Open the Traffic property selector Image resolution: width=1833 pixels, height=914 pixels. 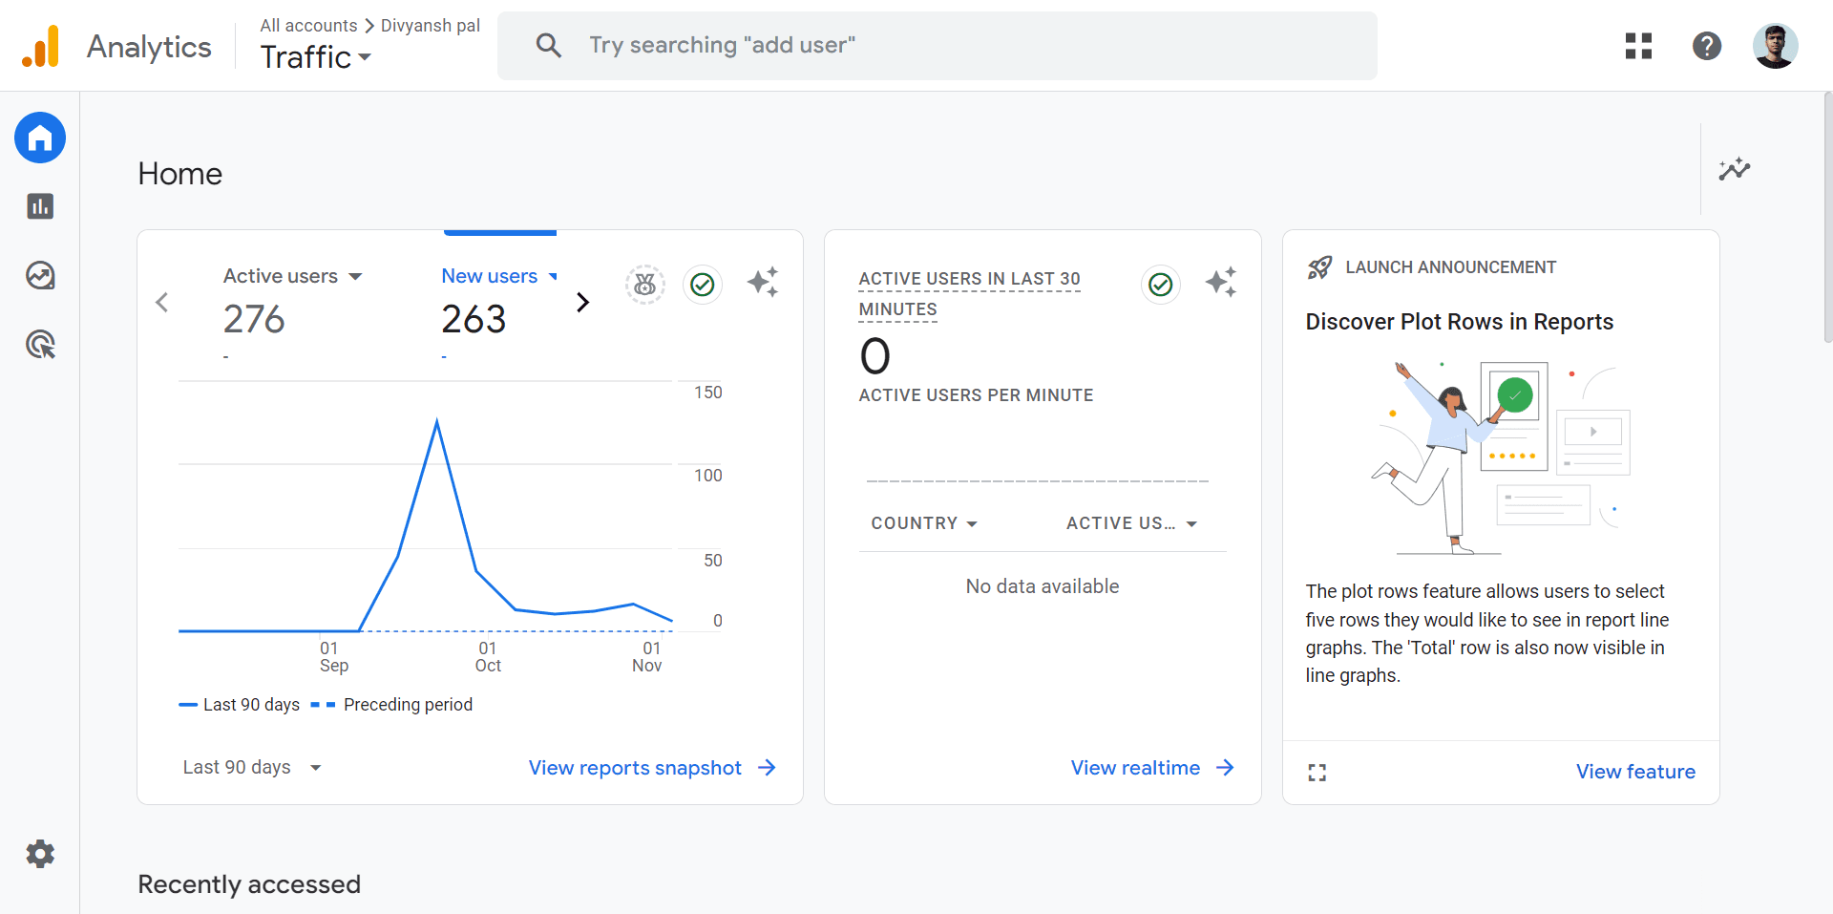click(x=315, y=57)
